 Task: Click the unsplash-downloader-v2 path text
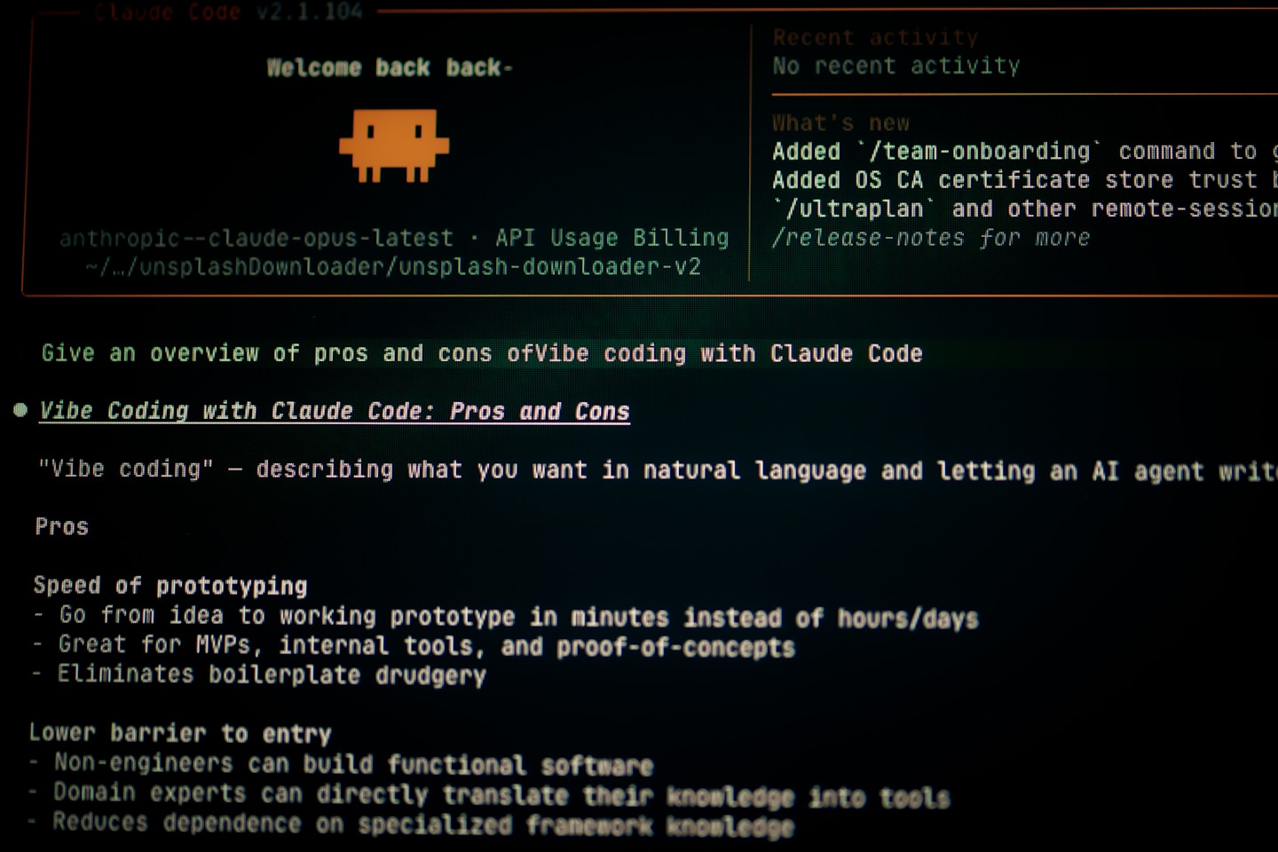pyautogui.click(x=393, y=266)
